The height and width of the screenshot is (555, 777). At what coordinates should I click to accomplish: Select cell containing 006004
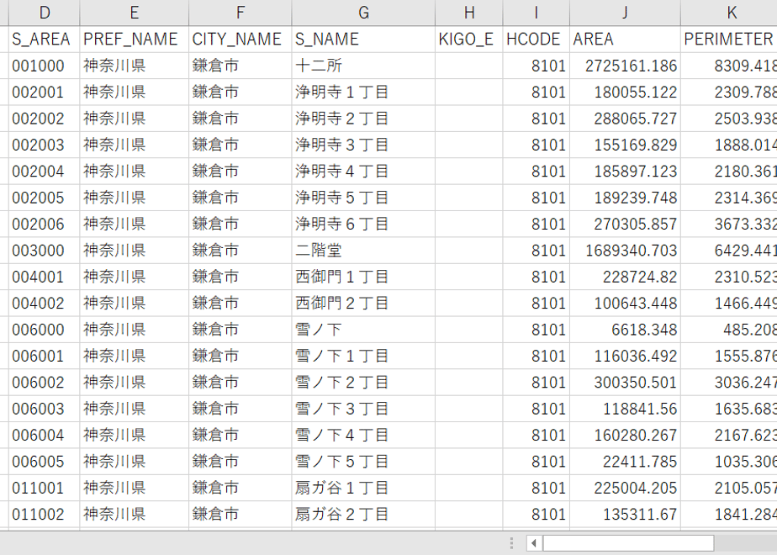pyautogui.click(x=44, y=435)
